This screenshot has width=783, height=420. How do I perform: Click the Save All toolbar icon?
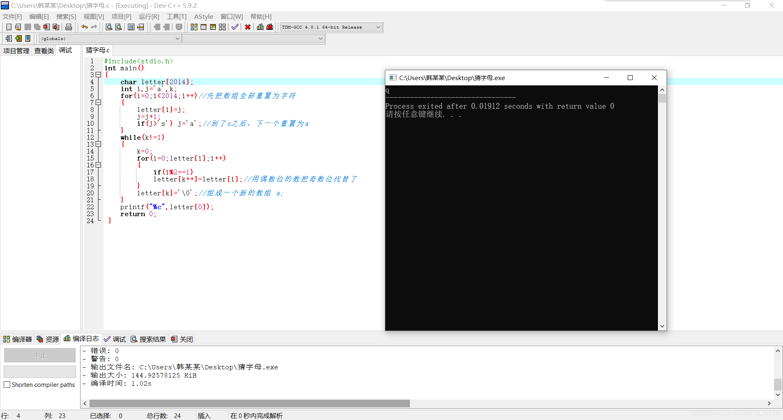[x=37, y=27]
